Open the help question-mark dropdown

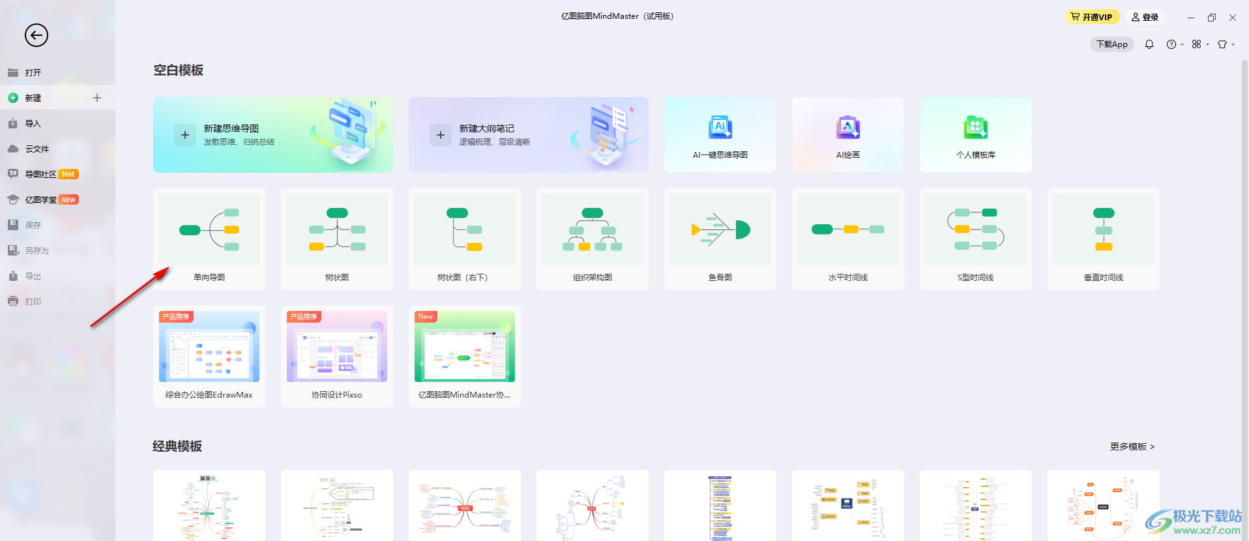click(1175, 44)
